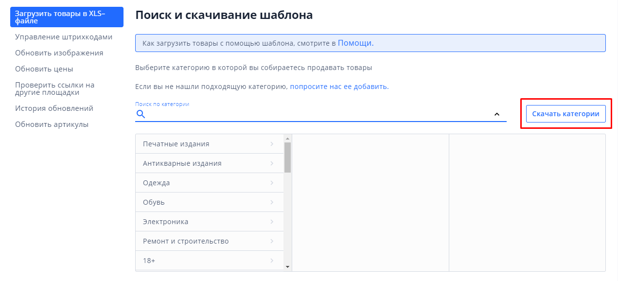Viewport: 618px width, 281px height.
Task: Go to Обновить изображения section
Action: click(59, 53)
